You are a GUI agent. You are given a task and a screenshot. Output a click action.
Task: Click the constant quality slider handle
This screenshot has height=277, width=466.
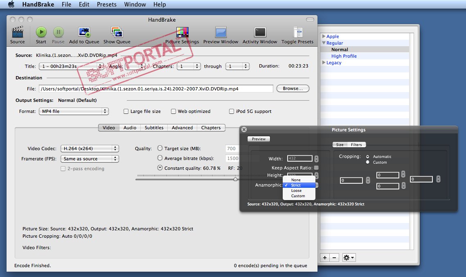235,179
